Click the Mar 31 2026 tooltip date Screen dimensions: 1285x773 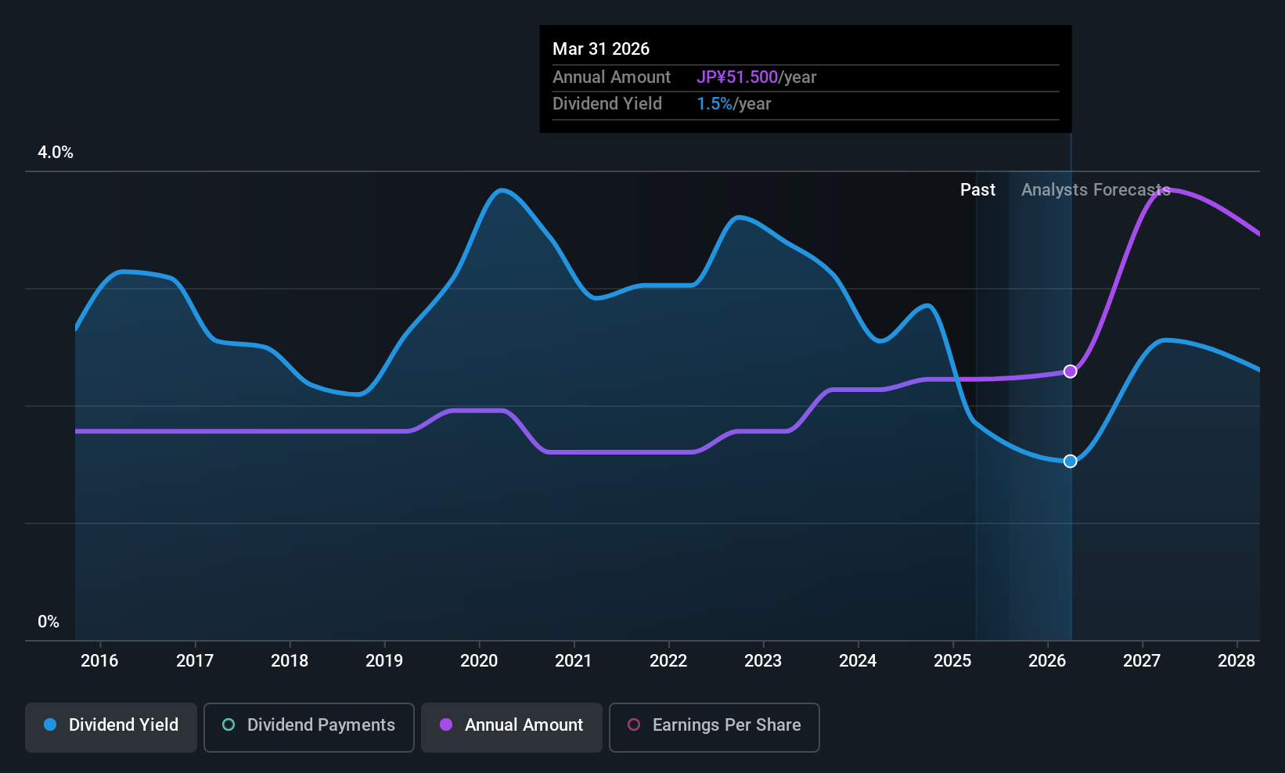(601, 49)
